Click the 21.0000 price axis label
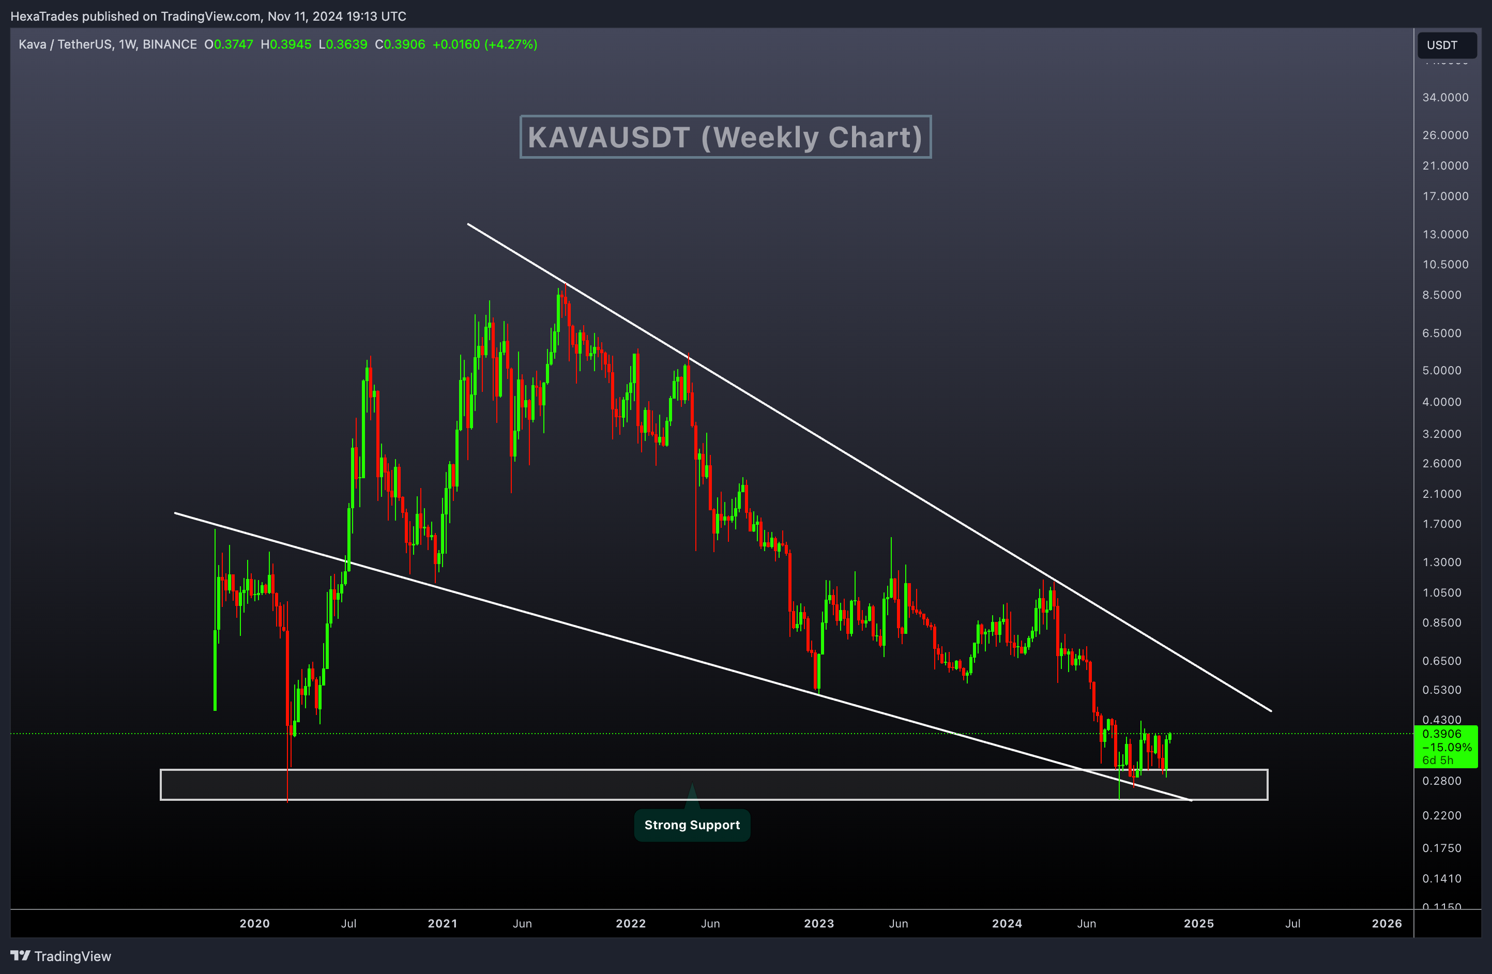 coord(1445,165)
